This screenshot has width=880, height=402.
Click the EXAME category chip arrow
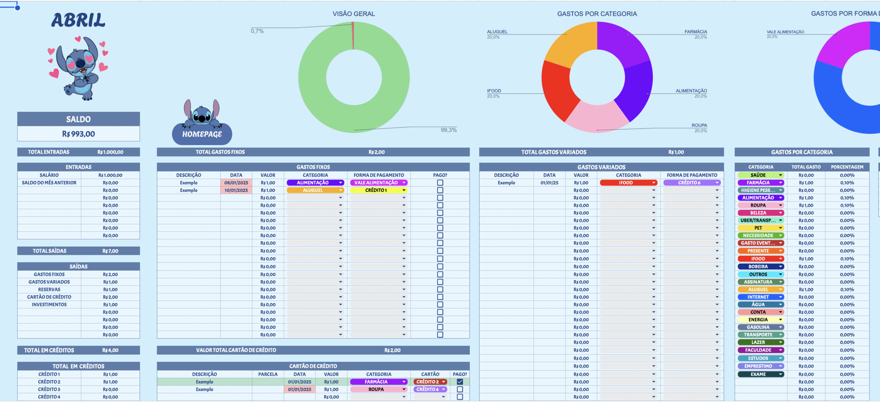[x=780, y=374]
